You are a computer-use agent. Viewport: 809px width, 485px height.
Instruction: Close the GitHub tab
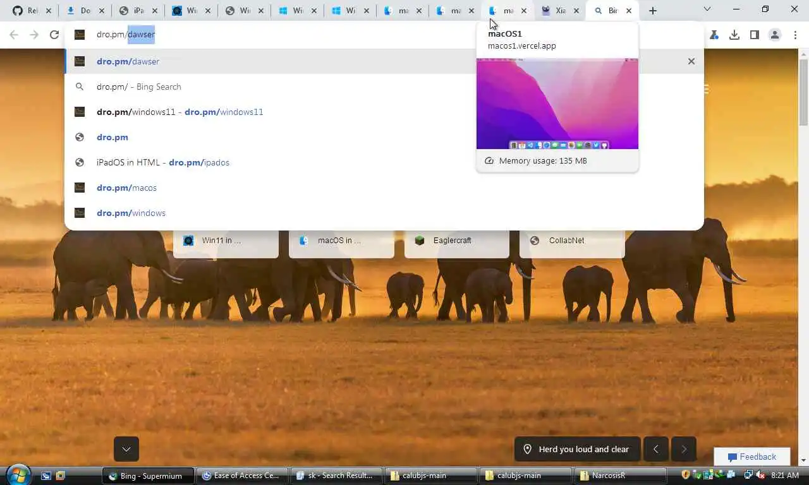(x=49, y=11)
